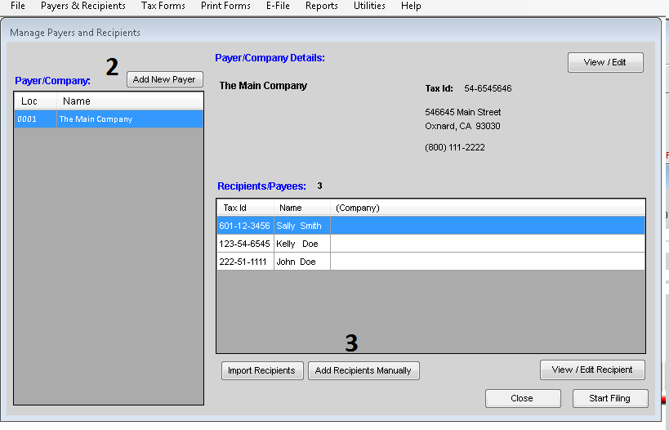Click address line 546645 Main Street
Screen dimensions: 669x430
(463, 112)
